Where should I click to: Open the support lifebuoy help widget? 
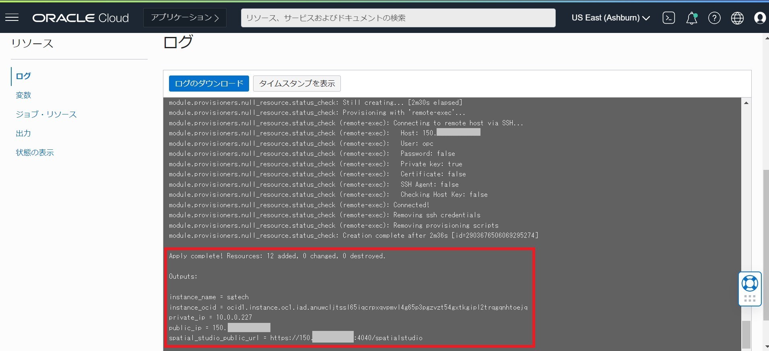750,284
